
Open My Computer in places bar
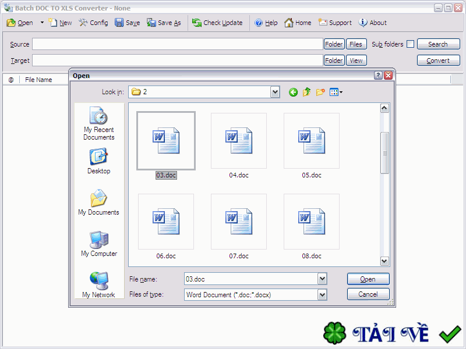(x=99, y=244)
